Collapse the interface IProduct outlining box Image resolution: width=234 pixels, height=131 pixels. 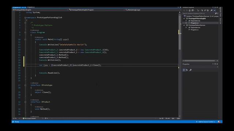25,102
